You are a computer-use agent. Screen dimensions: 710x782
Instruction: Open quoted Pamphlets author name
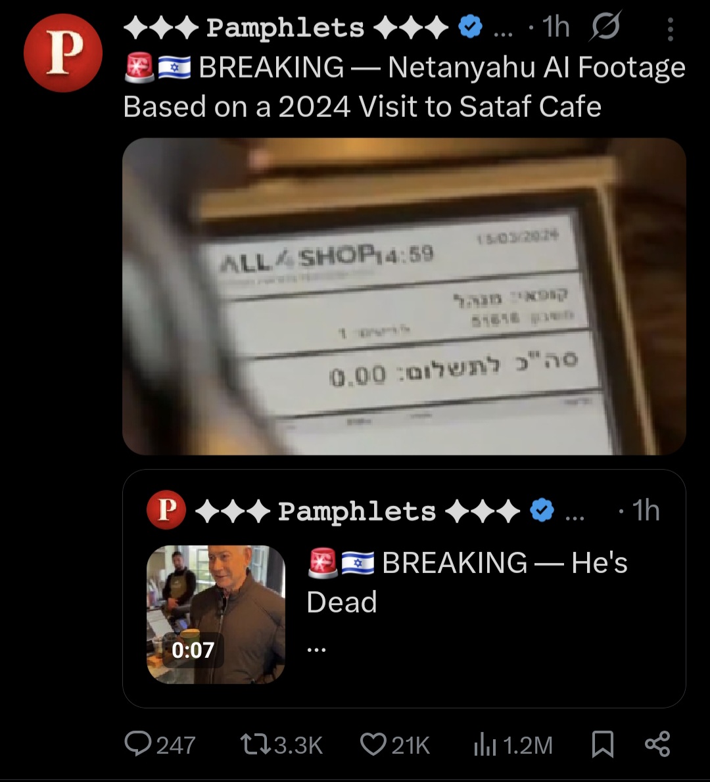click(x=357, y=511)
